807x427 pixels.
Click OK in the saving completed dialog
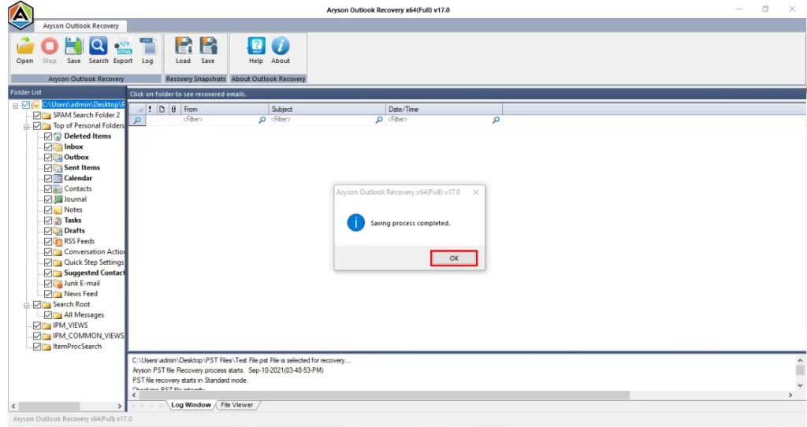pyautogui.click(x=454, y=258)
